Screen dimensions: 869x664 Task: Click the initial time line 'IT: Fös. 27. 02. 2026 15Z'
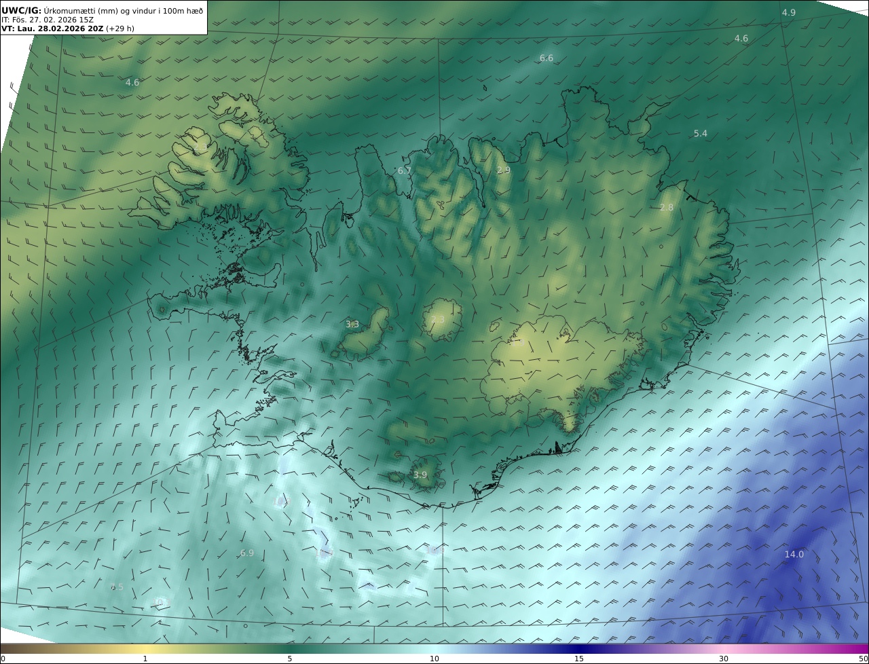(48, 20)
